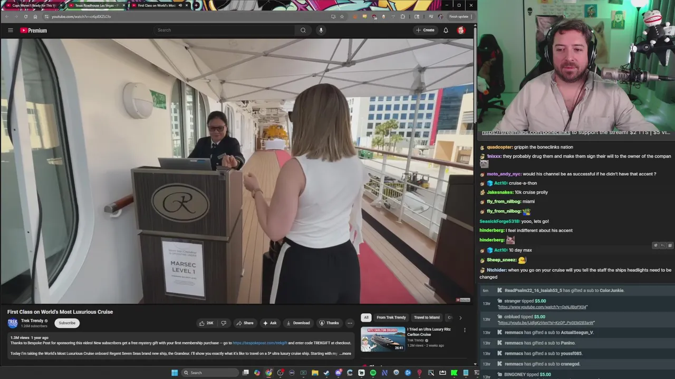Open the YouTube account avatar menu
This screenshot has height=379, width=675.
[461, 30]
